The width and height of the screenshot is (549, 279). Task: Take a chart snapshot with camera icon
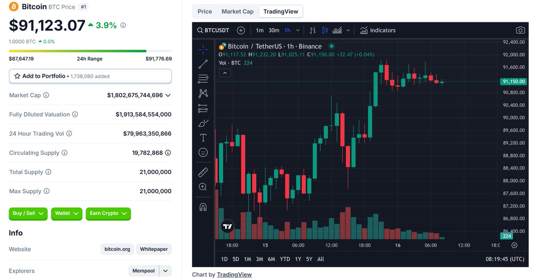[520, 31]
